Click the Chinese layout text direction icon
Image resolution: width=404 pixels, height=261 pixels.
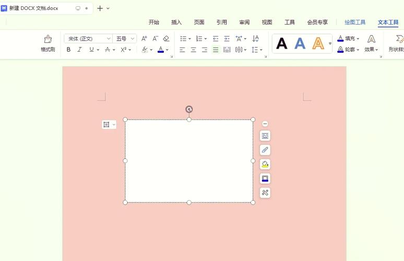pos(239,39)
